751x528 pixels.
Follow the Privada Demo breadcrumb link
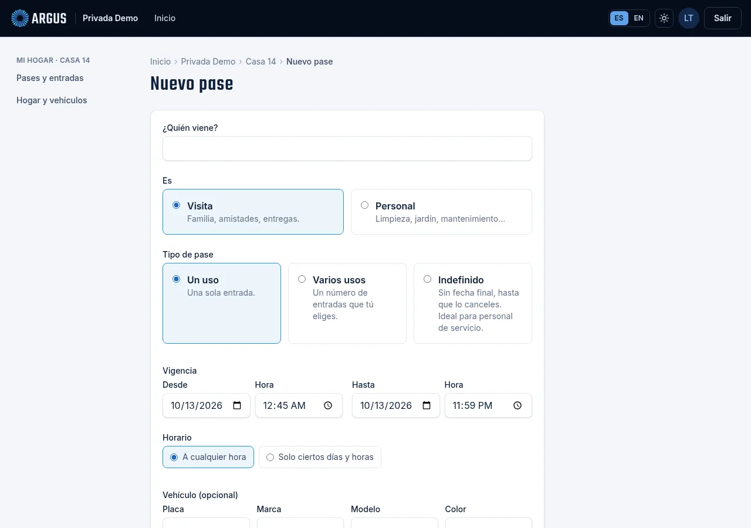click(208, 62)
